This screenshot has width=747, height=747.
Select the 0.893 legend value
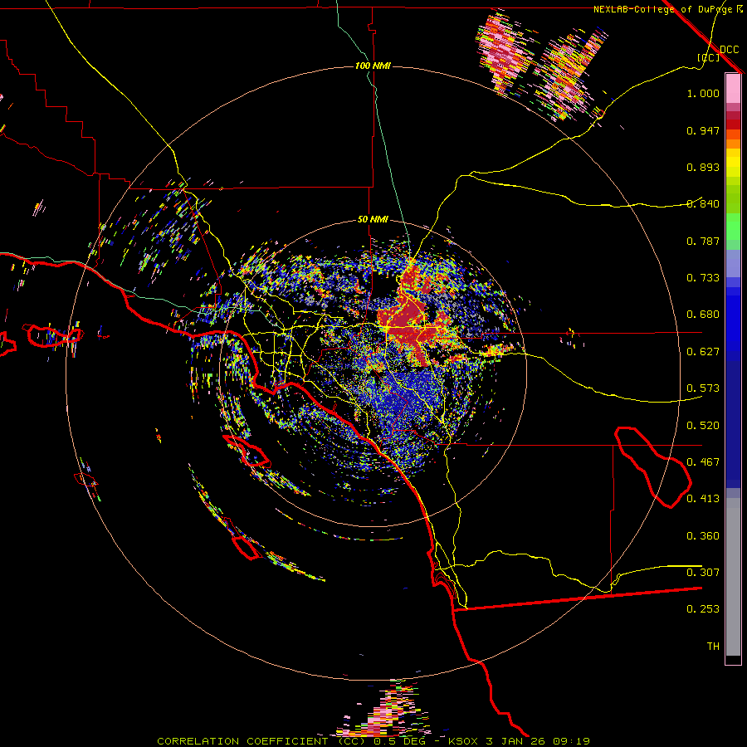pos(703,167)
